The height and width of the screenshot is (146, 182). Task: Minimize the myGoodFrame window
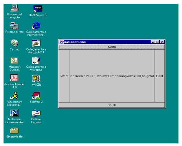153,42
